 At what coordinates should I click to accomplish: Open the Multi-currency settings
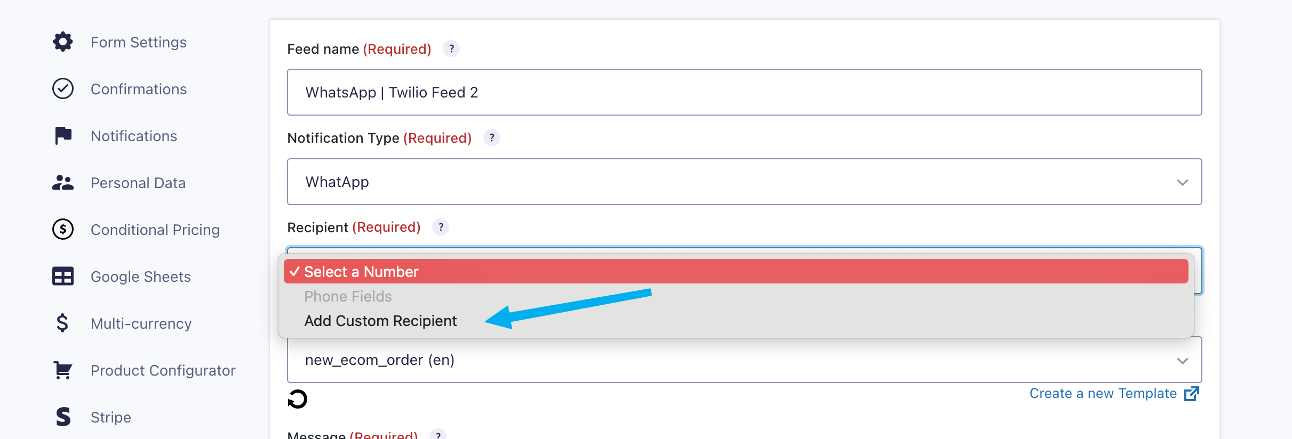141,323
